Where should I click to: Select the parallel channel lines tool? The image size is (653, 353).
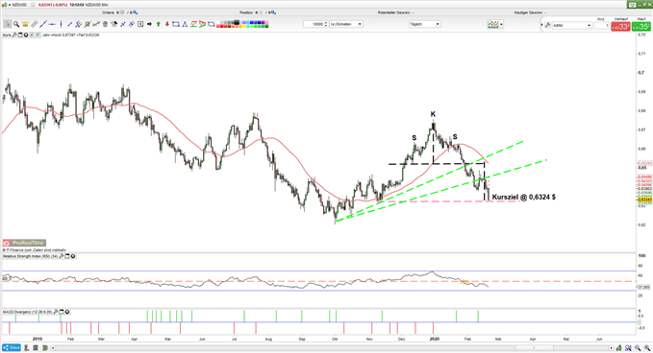pos(78,24)
